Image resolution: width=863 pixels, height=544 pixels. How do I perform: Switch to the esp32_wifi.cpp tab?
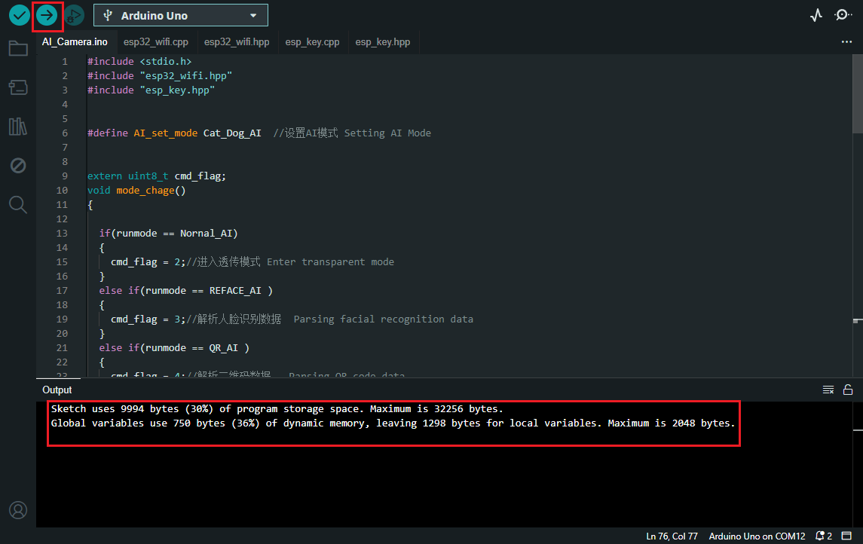(156, 41)
